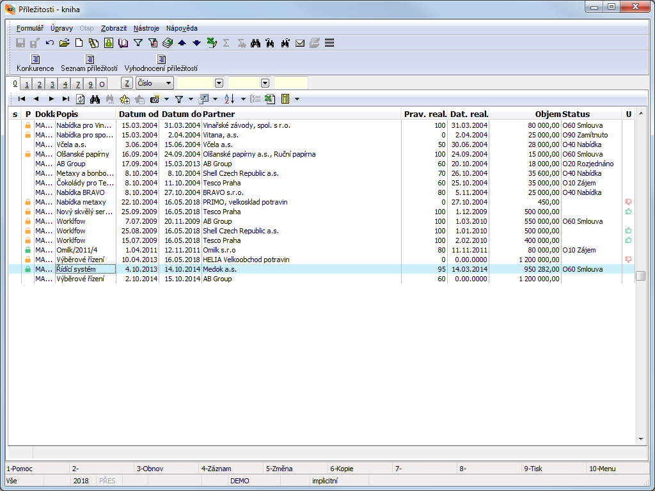Open the Konkurence report

click(35, 63)
